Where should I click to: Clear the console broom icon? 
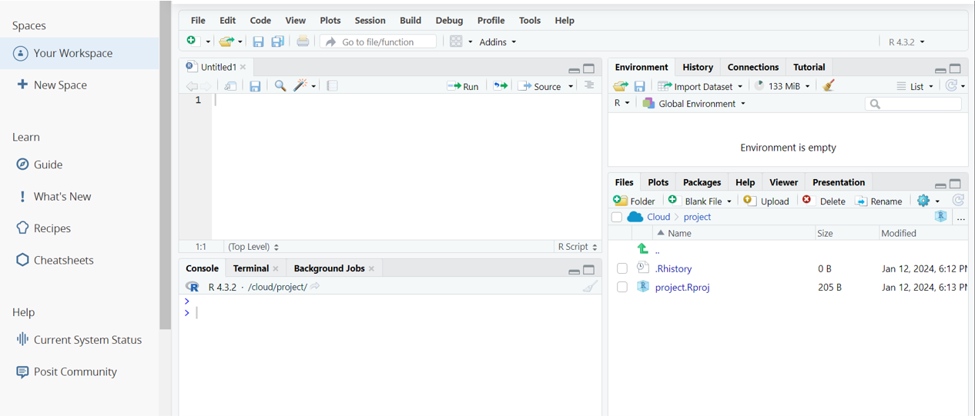coord(590,287)
